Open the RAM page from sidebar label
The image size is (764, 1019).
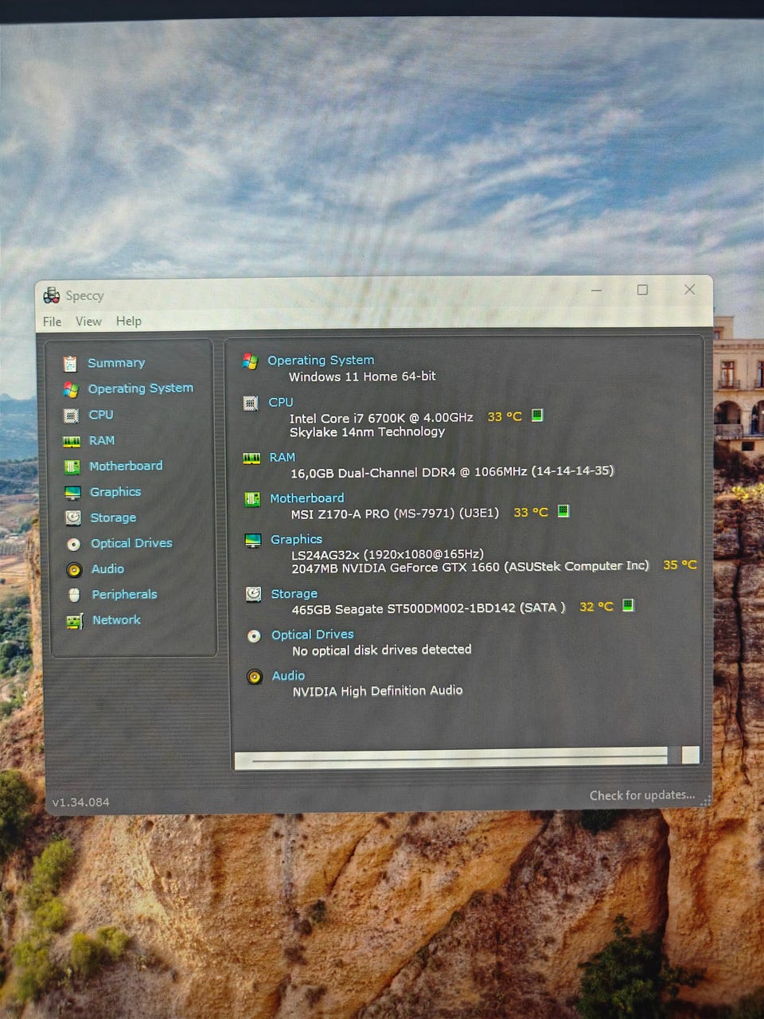(102, 440)
